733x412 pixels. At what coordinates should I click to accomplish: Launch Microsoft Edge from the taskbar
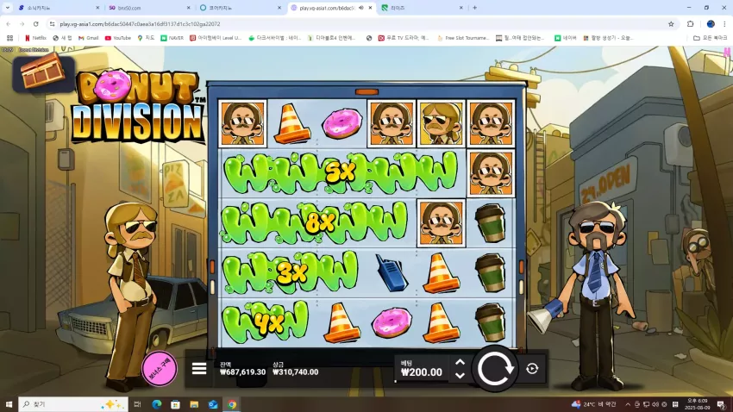tap(157, 404)
